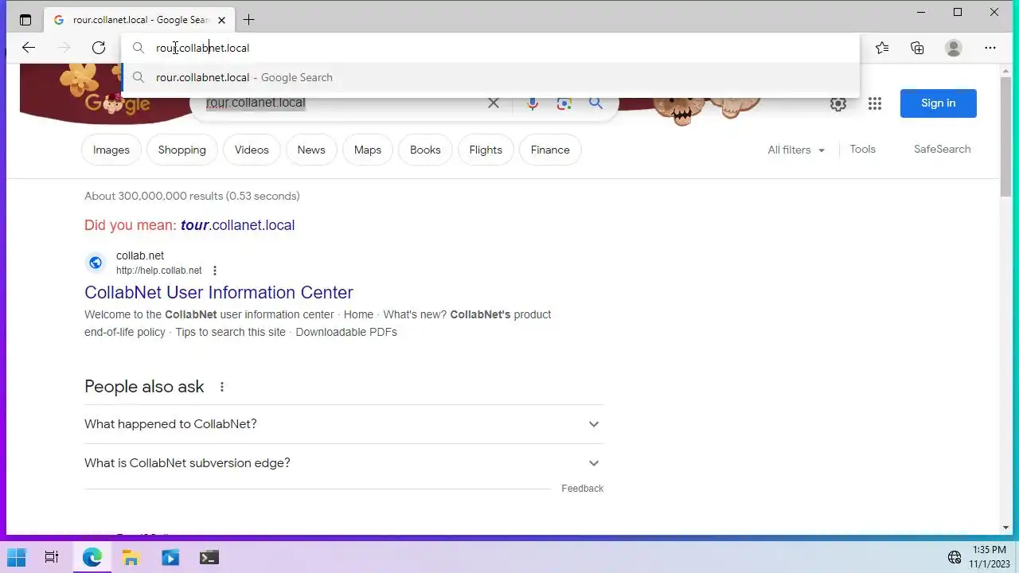This screenshot has height=573, width=1019.
Task: Click http://help.collab.net URL text
Action: (159, 271)
